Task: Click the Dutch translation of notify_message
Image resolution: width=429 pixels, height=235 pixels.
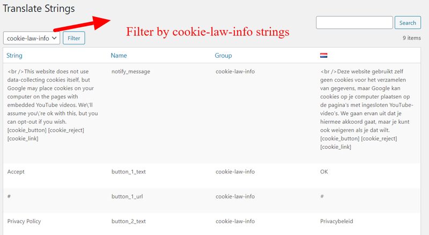Action: [x=367, y=109]
